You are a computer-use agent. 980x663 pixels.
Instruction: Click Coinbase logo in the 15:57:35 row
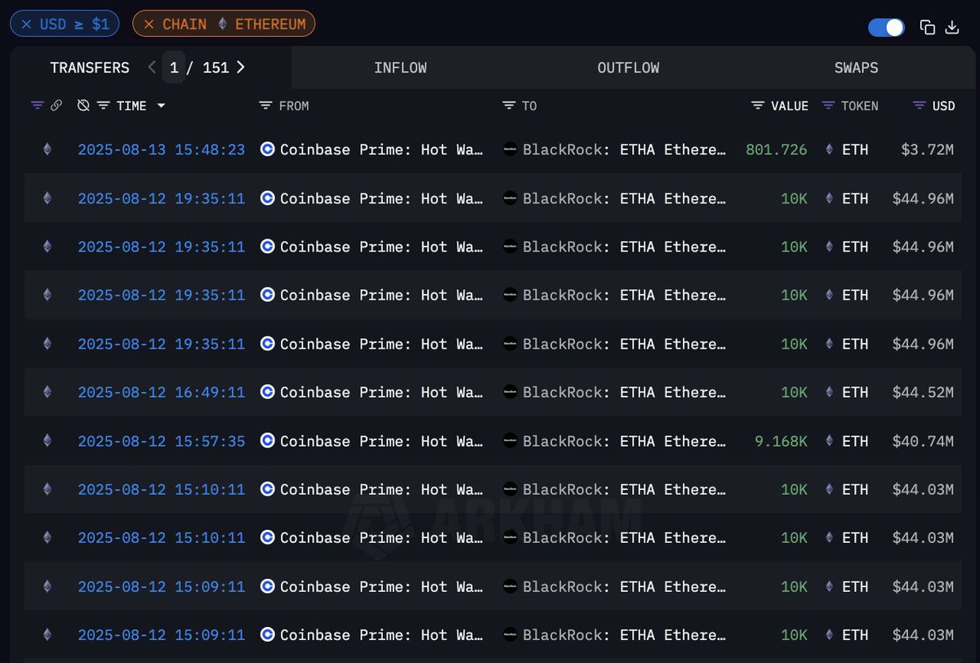(x=267, y=441)
